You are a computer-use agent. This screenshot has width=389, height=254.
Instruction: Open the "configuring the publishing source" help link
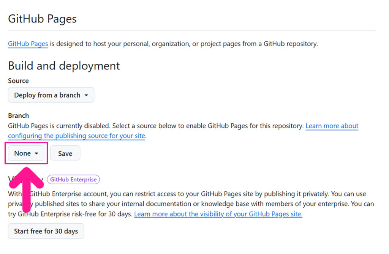[76, 136]
